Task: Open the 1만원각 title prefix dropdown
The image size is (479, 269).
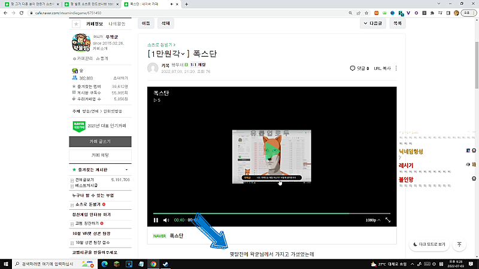Action: [168, 54]
